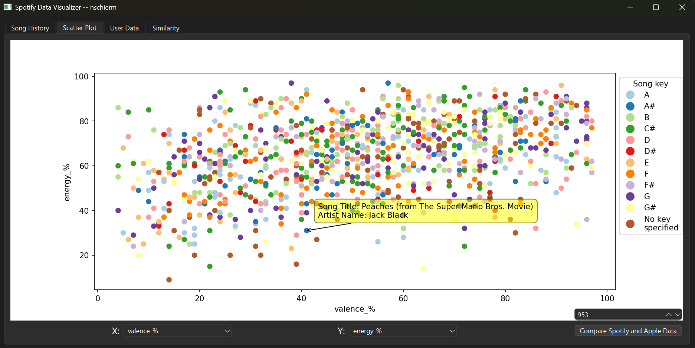Click the Peaches song tooltip annotation
695x348 pixels.
[426, 211]
